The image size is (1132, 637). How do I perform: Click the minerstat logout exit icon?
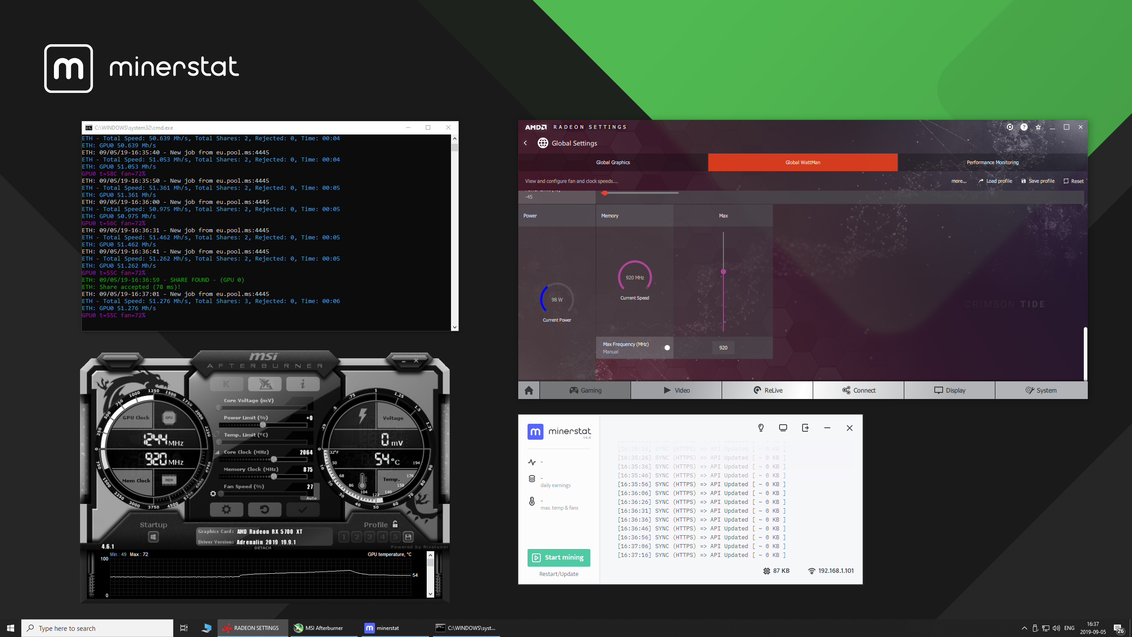(x=805, y=428)
